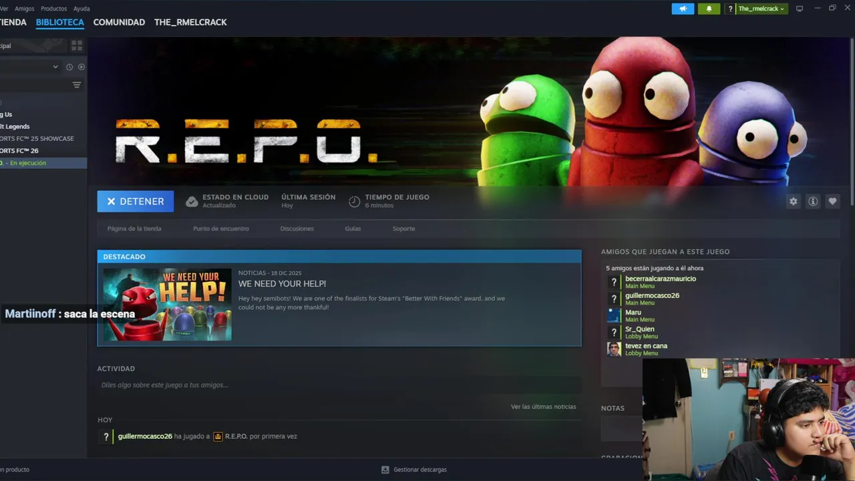Image resolution: width=855 pixels, height=481 pixels.
Task: Type in the activity status field
Action: coord(339,385)
